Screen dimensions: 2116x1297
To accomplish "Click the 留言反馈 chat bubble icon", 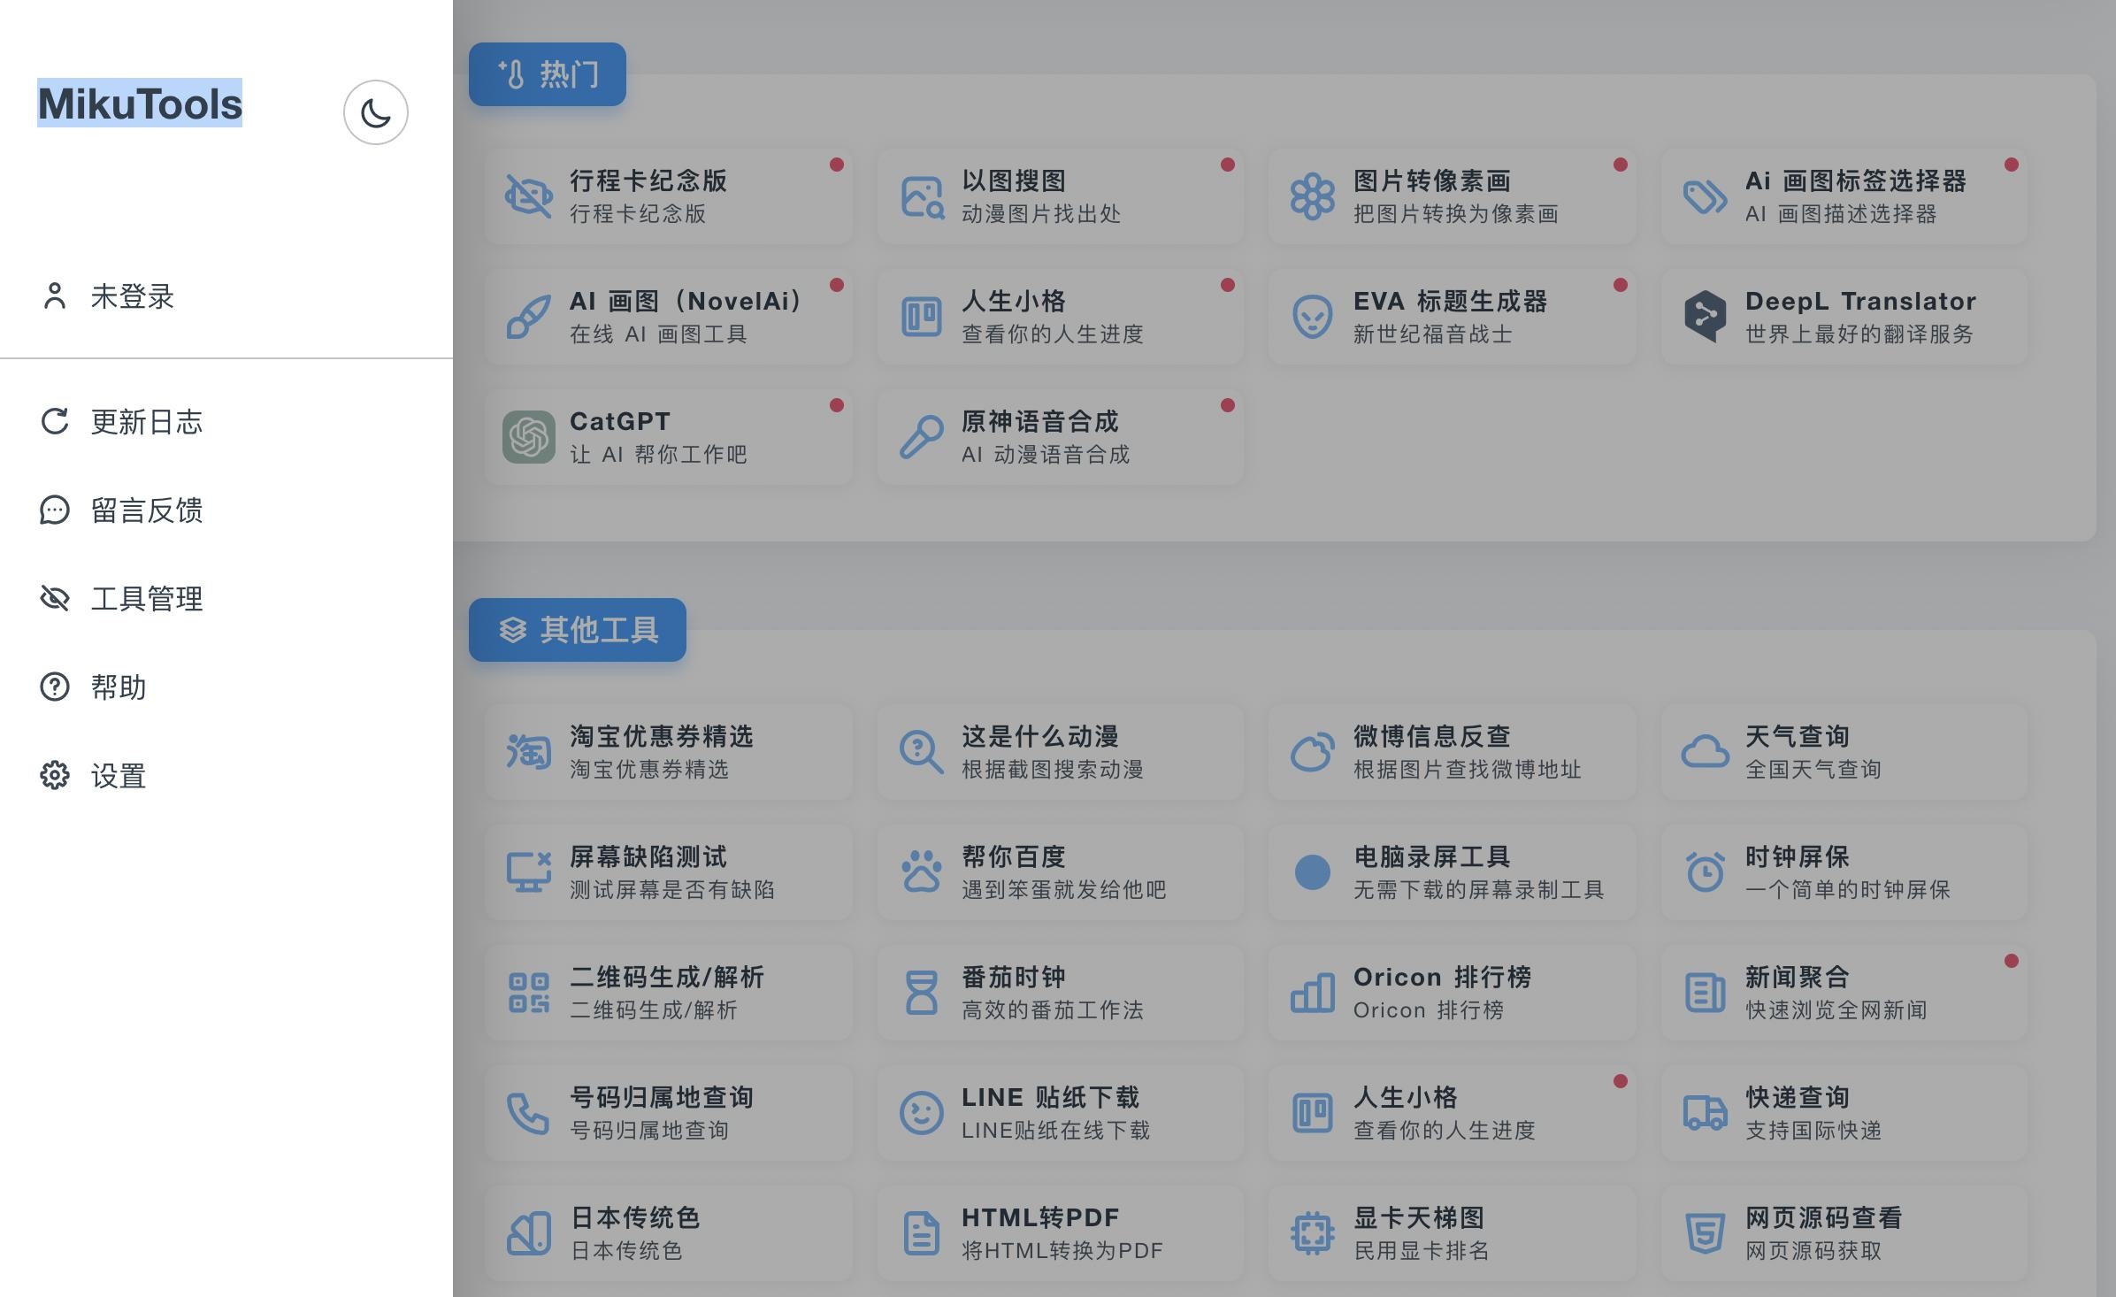I will tap(55, 510).
